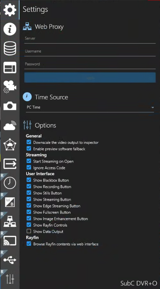Open the Rayfin clock icon

(x=10, y=183)
